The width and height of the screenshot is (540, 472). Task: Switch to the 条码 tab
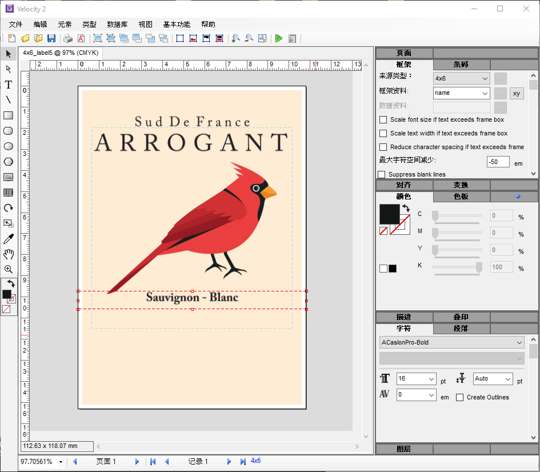(x=461, y=65)
